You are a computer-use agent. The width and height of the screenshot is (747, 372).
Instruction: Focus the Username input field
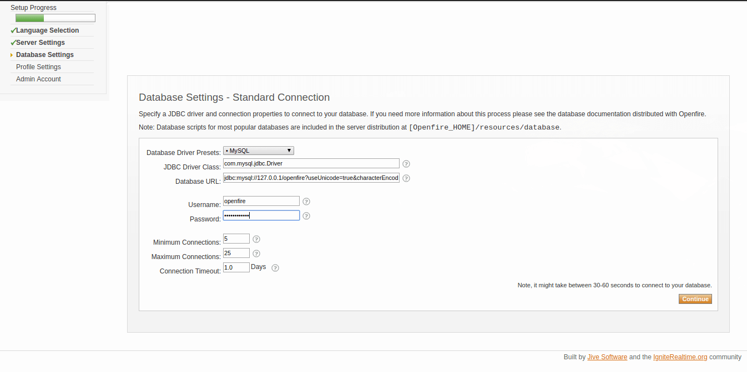click(261, 201)
